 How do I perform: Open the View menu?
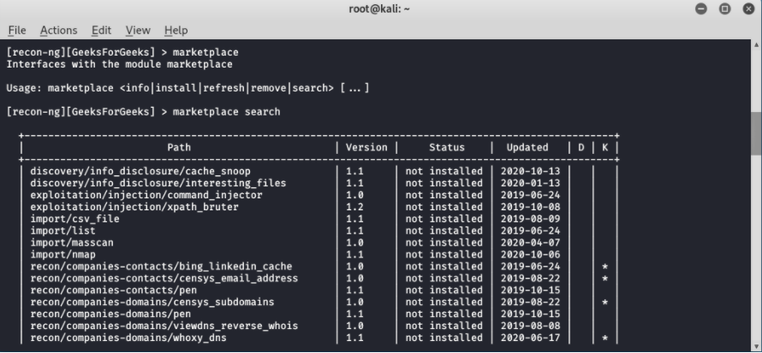(x=138, y=30)
